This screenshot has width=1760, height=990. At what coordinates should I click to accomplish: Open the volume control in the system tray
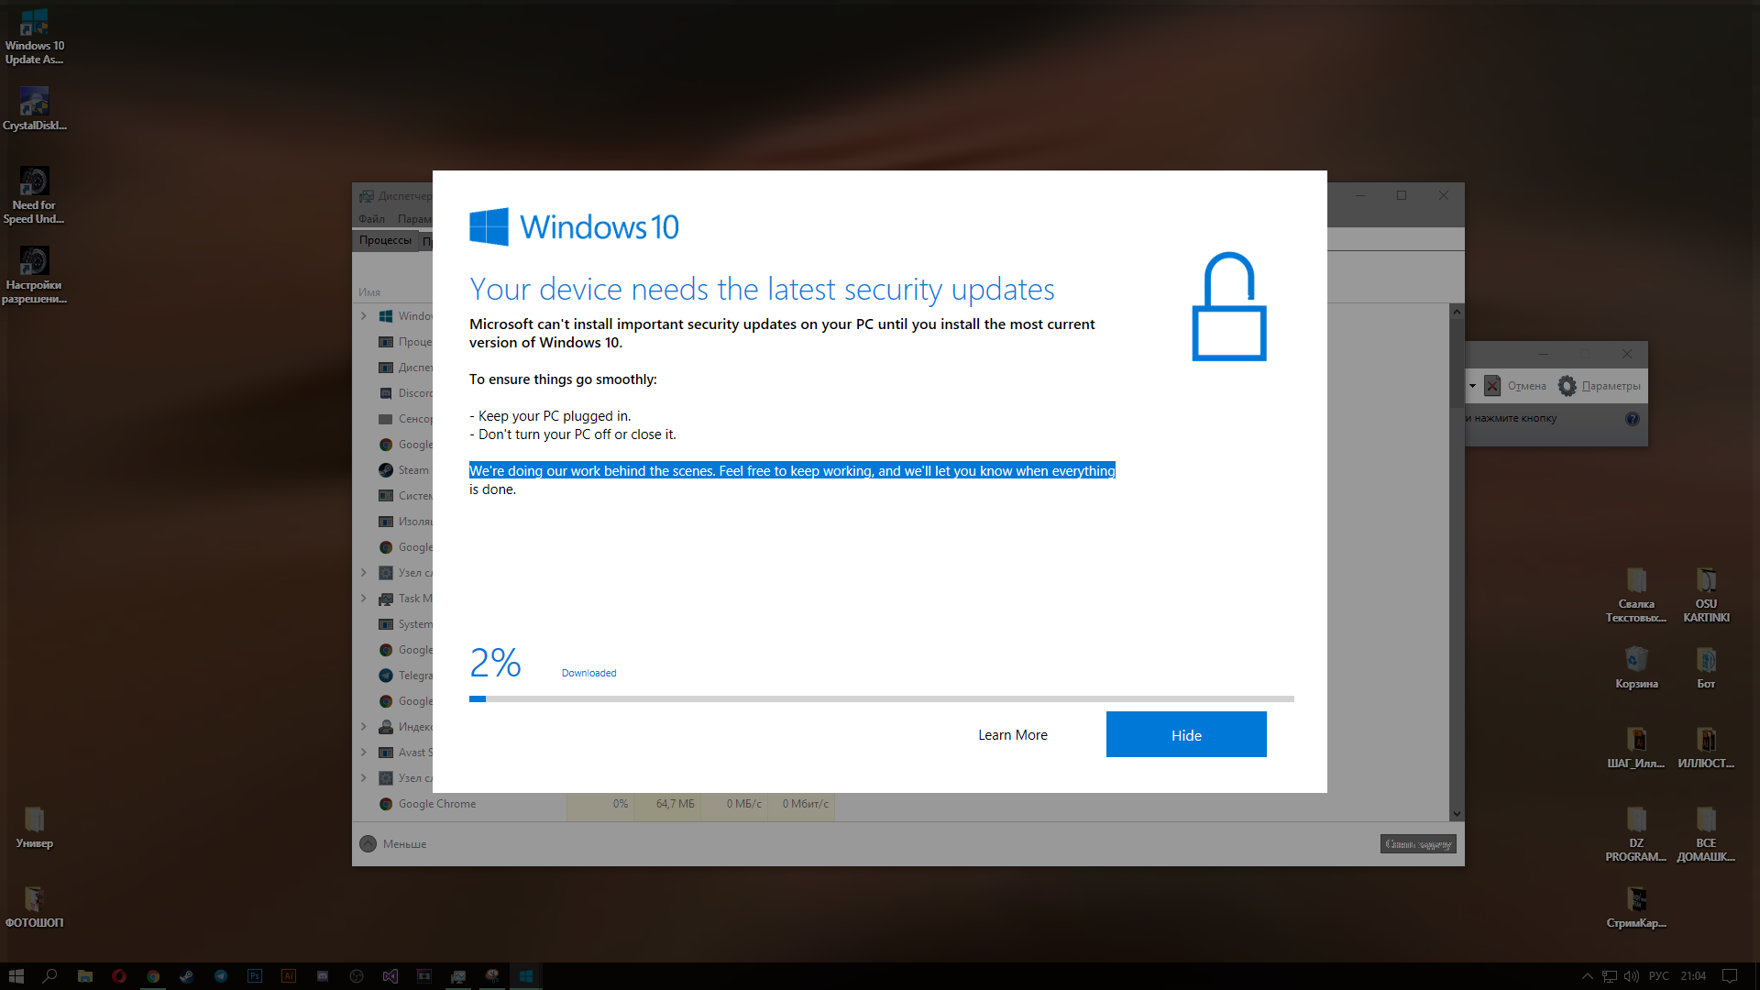pyautogui.click(x=1631, y=976)
